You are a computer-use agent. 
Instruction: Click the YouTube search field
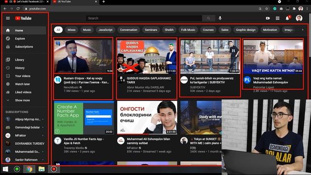click(144, 18)
